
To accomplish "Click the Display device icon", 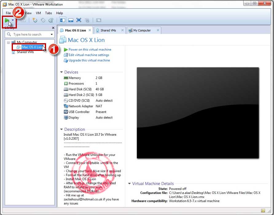I will click(66, 118).
